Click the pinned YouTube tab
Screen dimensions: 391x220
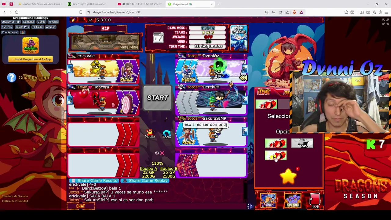pyautogui.click(x=4, y=4)
